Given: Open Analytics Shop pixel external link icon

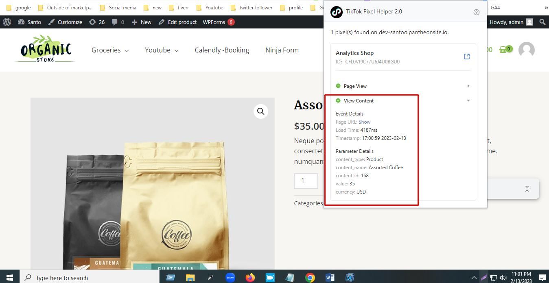Looking at the screenshot, I should (x=467, y=57).
